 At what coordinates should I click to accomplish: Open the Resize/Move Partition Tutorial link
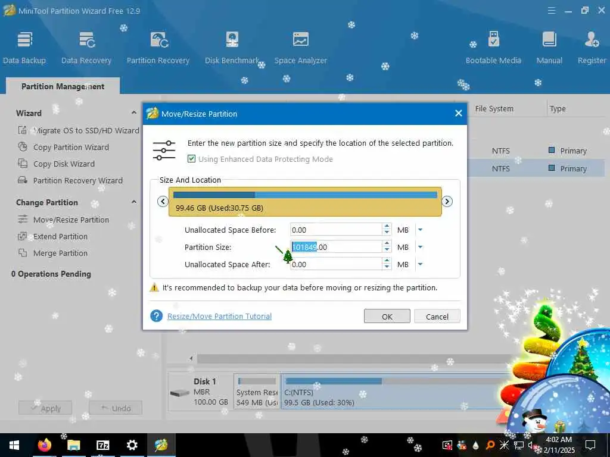(219, 317)
